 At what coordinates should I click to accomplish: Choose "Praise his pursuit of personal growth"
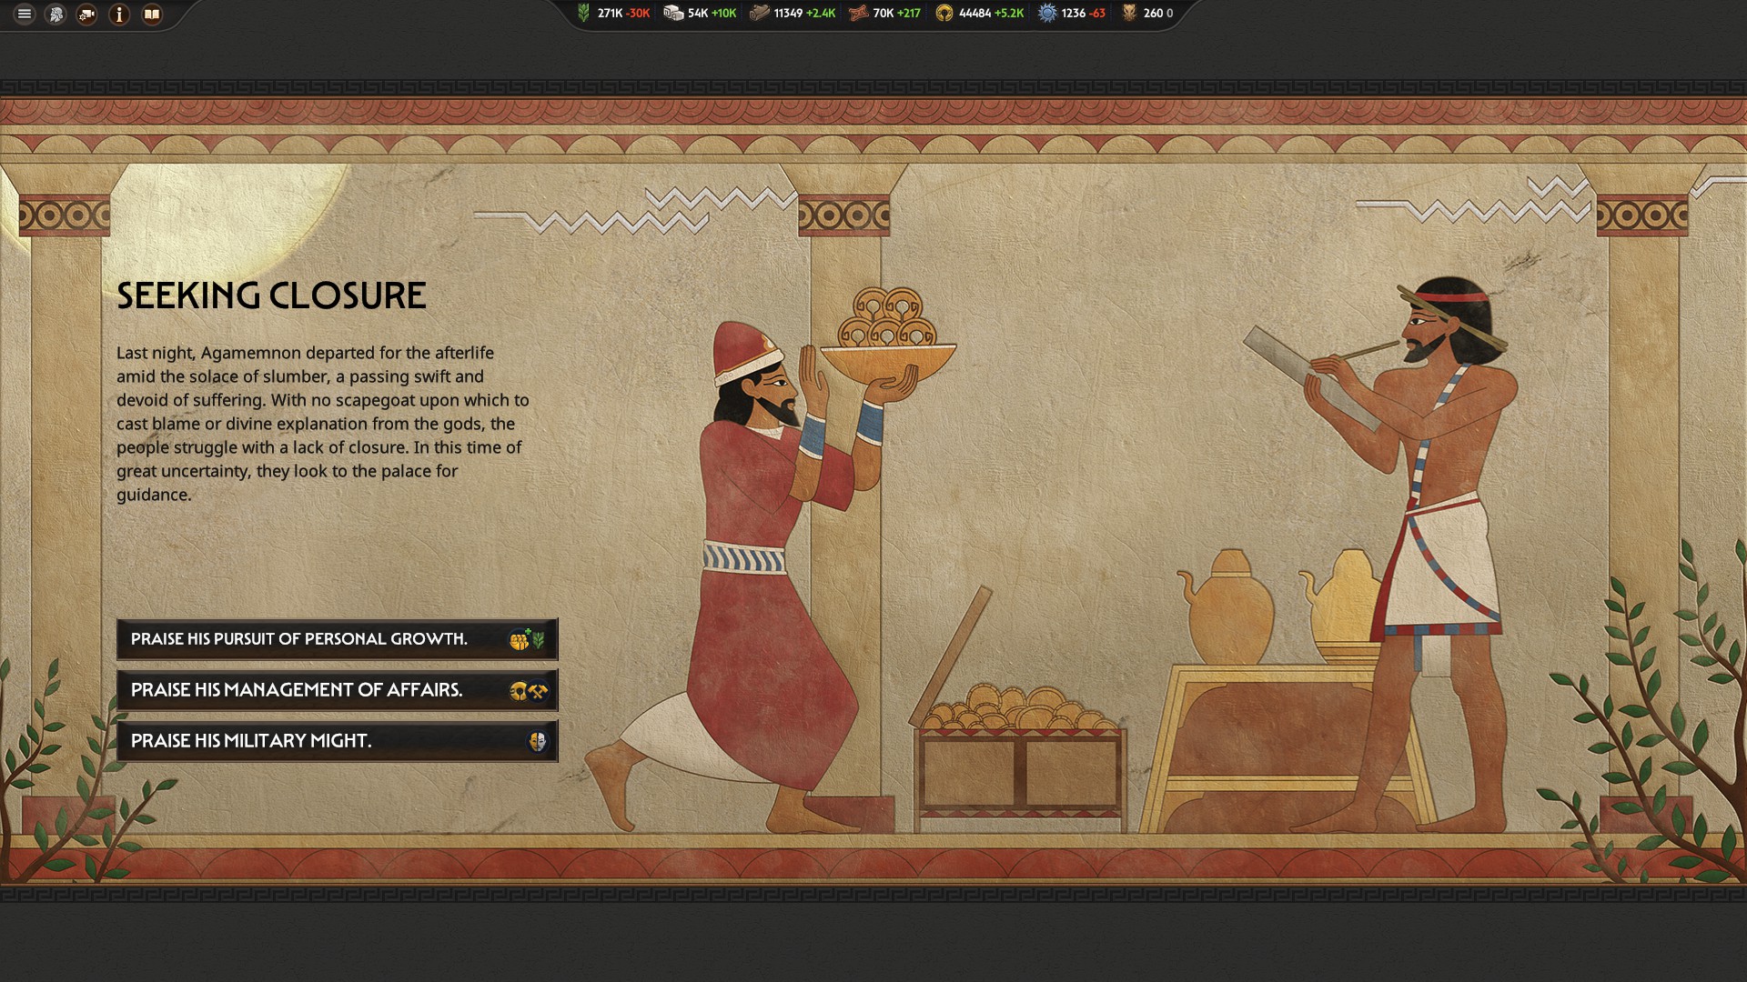pos(337,639)
